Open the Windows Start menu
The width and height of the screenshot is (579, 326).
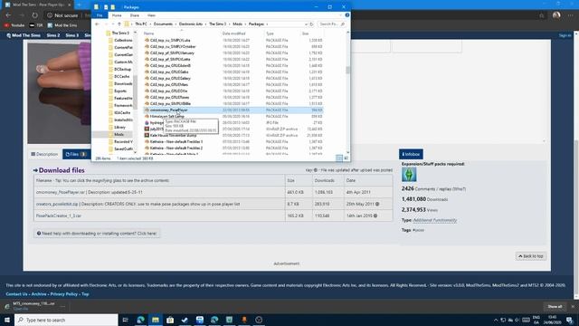tap(7, 320)
